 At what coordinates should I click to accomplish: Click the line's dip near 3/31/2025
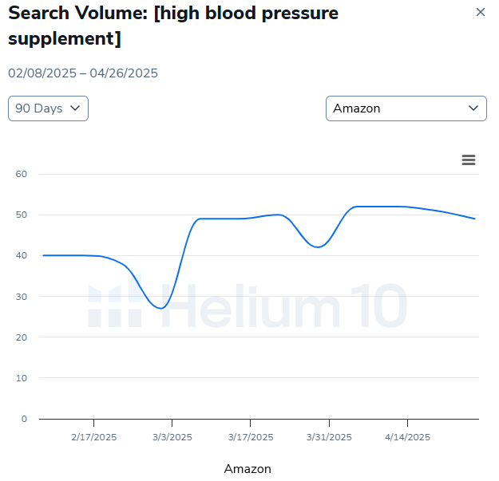coord(318,247)
